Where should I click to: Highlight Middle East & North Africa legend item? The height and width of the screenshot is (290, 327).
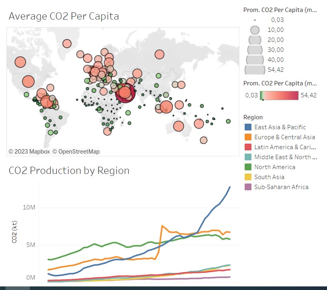coord(281,157)
